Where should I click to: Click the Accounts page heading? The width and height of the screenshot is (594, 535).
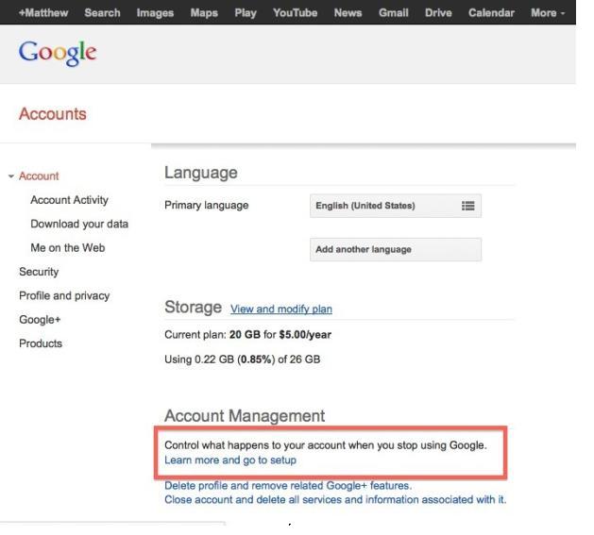53,114
